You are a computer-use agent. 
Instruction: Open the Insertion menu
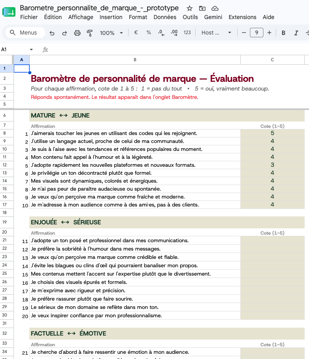[111, 17]
